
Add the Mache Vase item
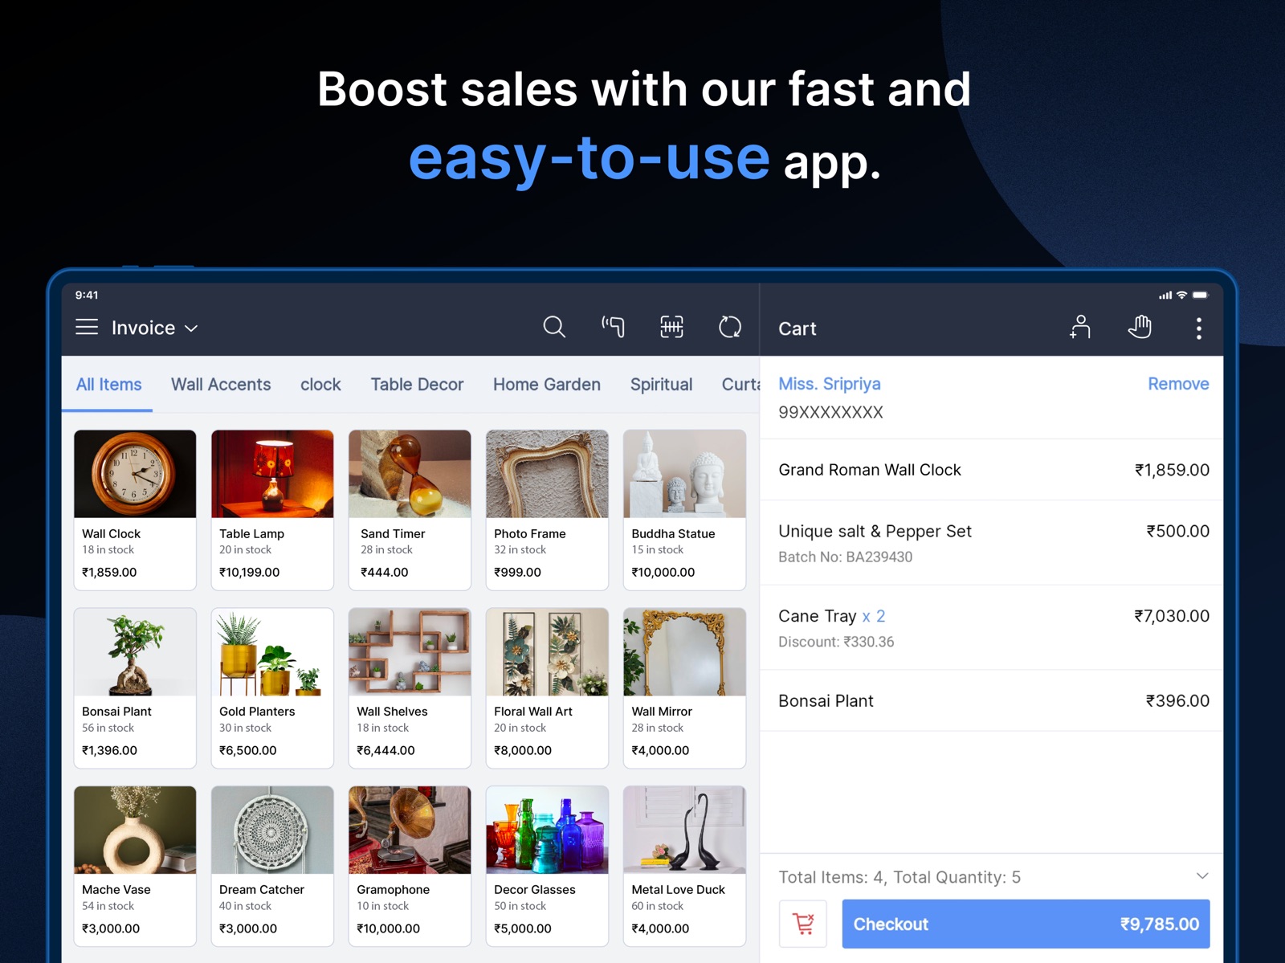[135, 867]
